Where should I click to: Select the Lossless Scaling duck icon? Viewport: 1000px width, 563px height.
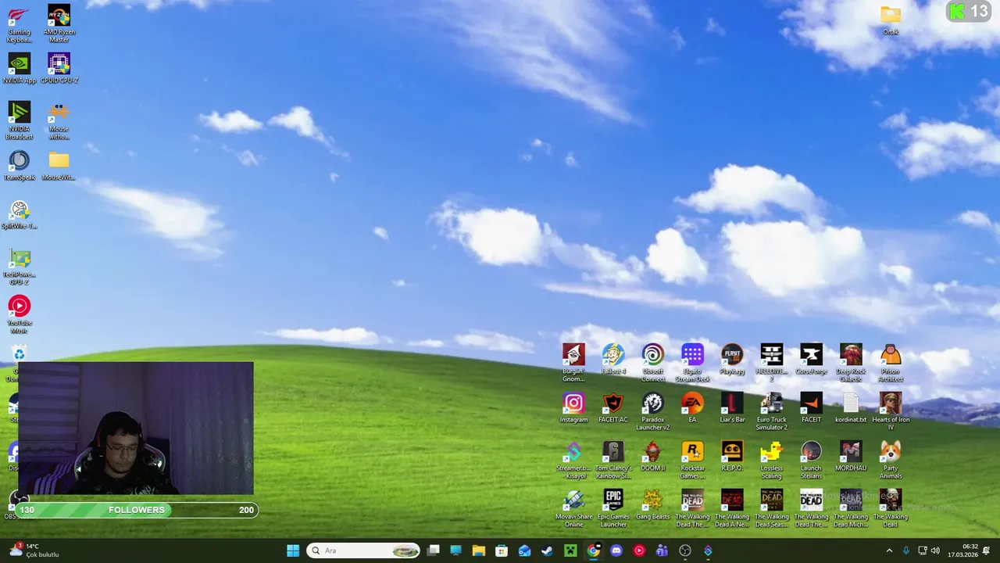(x=771, y=461)
